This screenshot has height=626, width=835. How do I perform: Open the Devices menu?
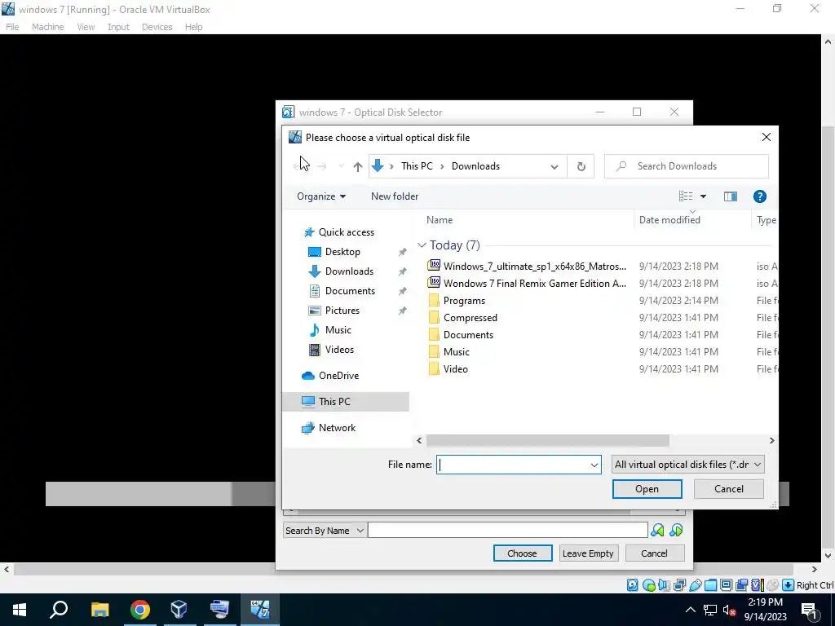point(157,27)
